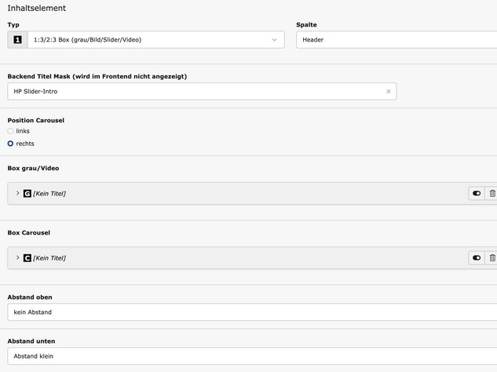Click the [Kein Titel] label in Box Carousel

pyautogui.click(x=49, y=258)
